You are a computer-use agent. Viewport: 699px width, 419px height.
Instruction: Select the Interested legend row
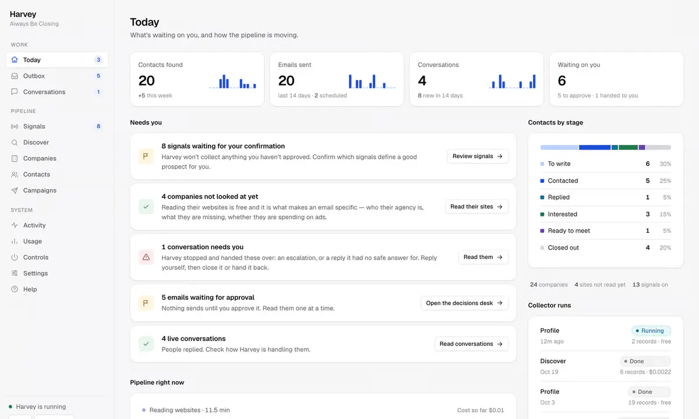tap(606, 214)
